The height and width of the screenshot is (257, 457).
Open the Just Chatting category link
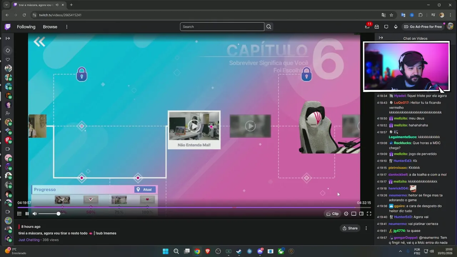click(29, 240)
